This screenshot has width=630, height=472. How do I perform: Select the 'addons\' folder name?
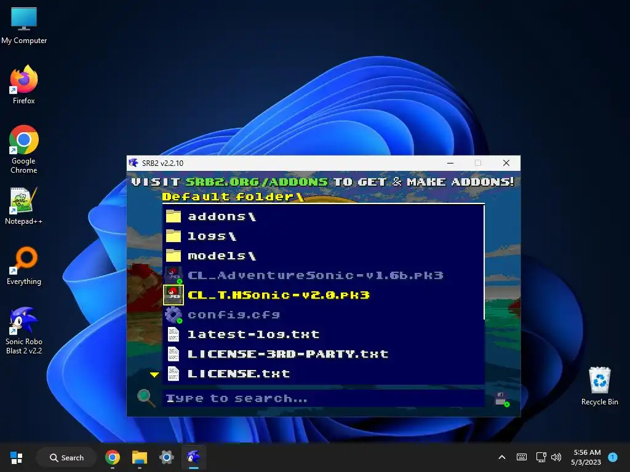click(221, 217)
